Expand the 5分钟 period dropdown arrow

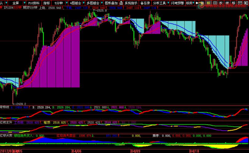[x=67, y=3]
